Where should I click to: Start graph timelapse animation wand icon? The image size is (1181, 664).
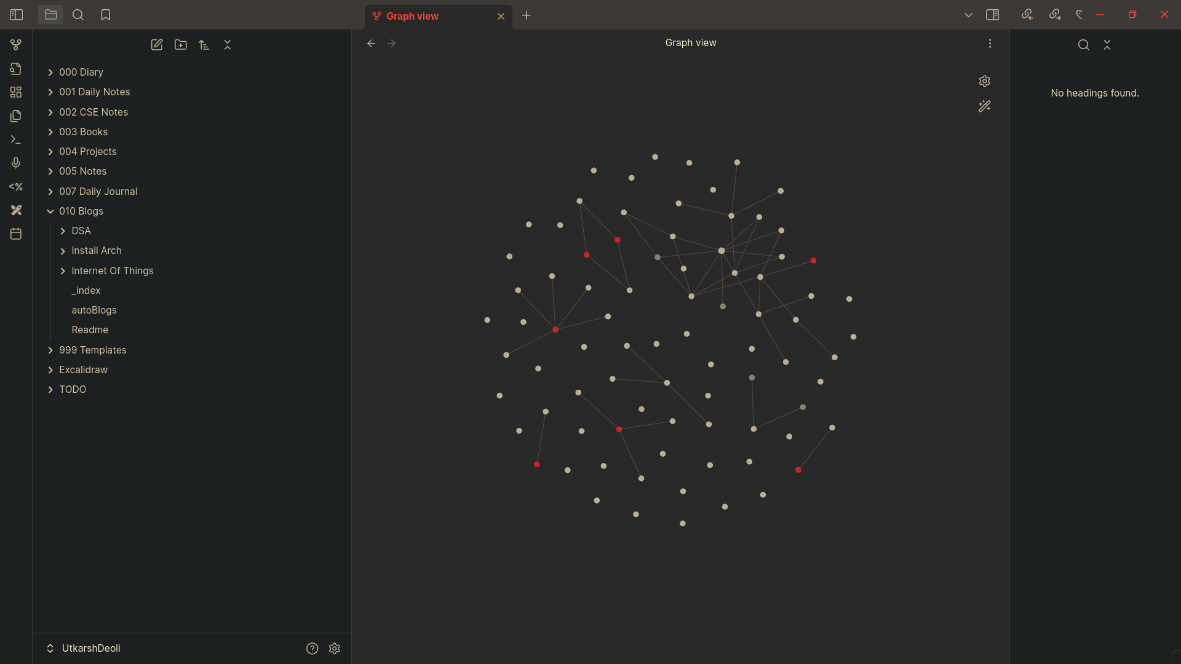pyautogui.click(x=984, y=106)
